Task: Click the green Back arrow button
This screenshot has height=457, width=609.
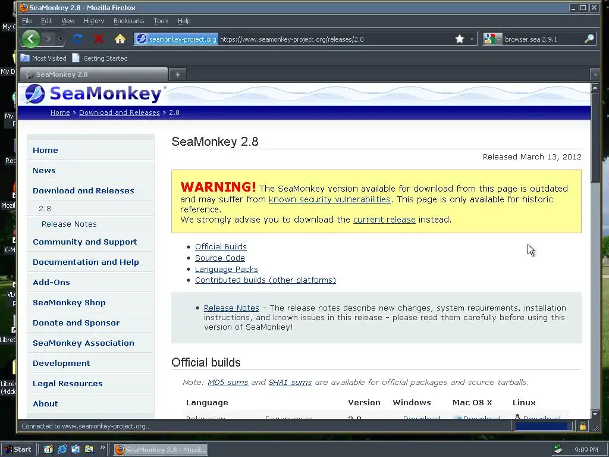Action: pos(31,39)
